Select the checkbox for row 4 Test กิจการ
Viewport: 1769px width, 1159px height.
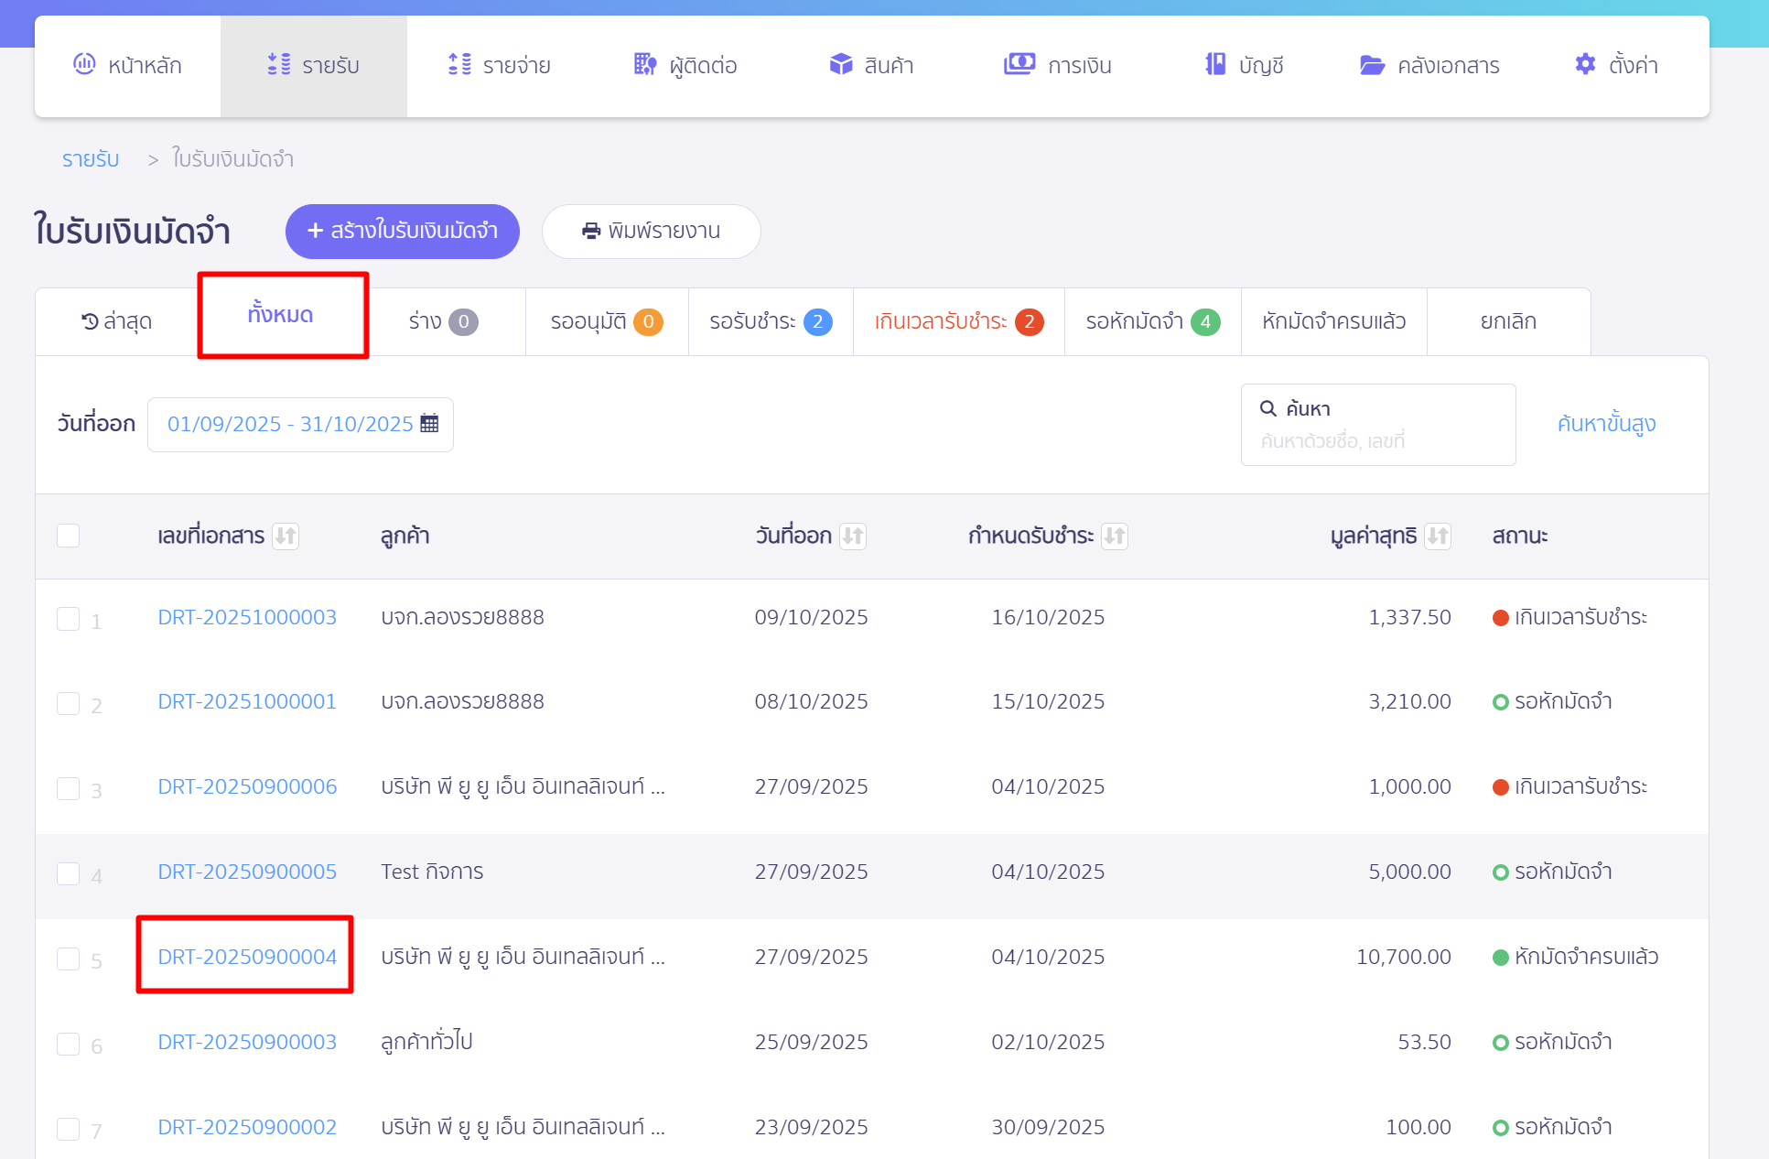click(69, 873)
